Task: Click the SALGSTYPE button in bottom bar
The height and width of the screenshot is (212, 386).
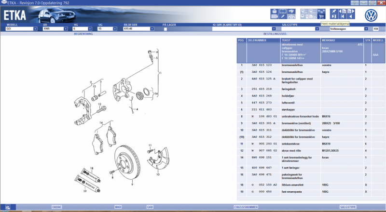Action: tap(347, 207)
